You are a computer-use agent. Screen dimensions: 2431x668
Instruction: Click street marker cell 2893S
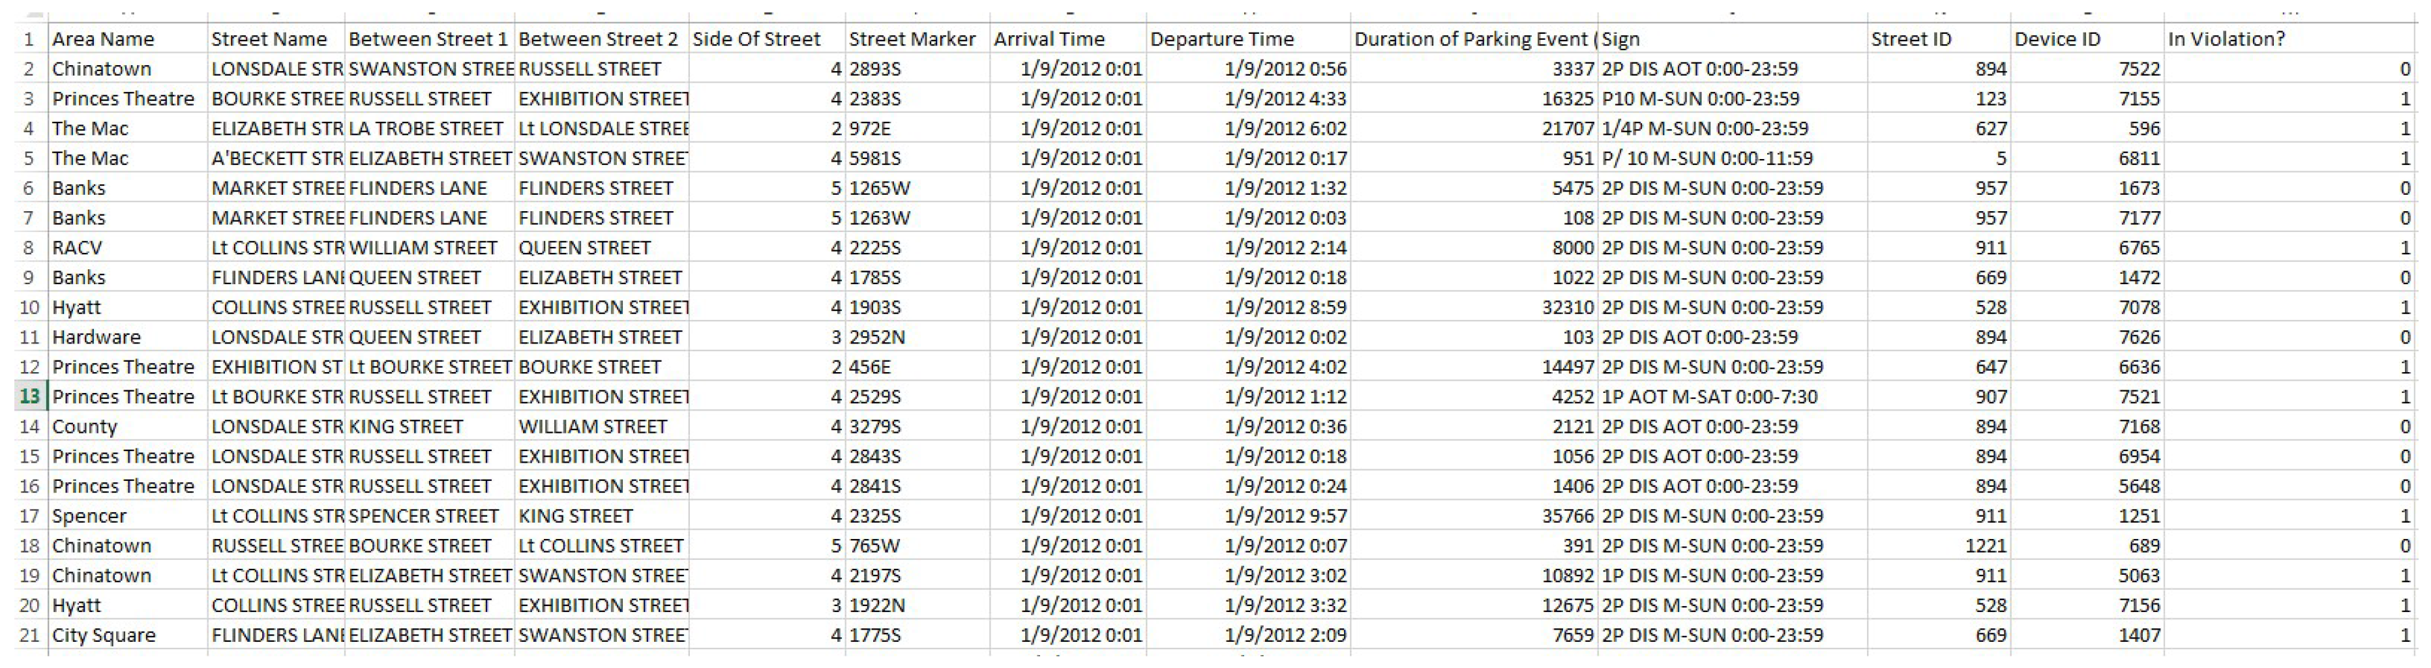917,69
